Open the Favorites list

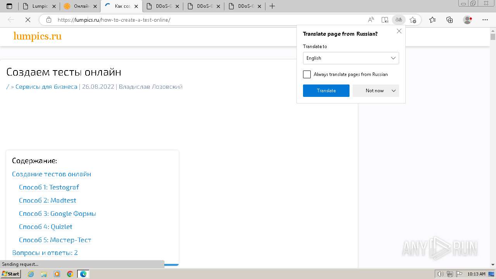[432, 20]
